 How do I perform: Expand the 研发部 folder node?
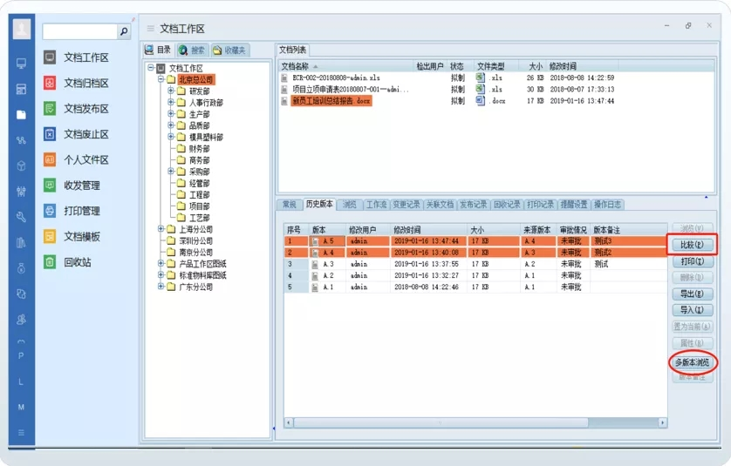[x=171, y=91]
